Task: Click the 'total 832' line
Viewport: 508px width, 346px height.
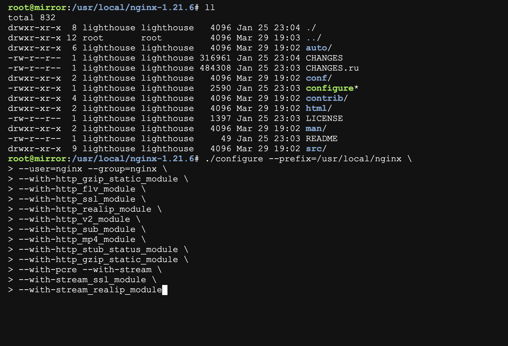Action: coord(32,18)
